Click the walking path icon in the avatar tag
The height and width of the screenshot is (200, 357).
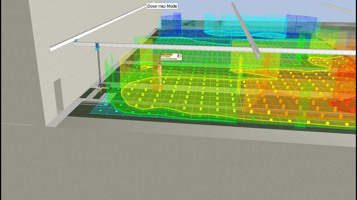click(x=179, y=56)
